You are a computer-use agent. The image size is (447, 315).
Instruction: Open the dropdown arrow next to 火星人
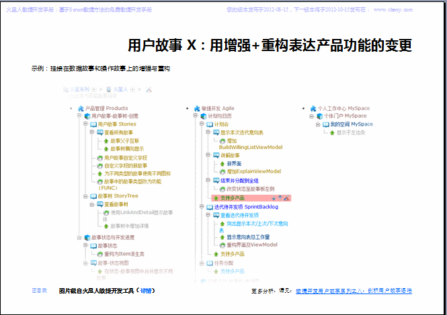tap(132, 90)
